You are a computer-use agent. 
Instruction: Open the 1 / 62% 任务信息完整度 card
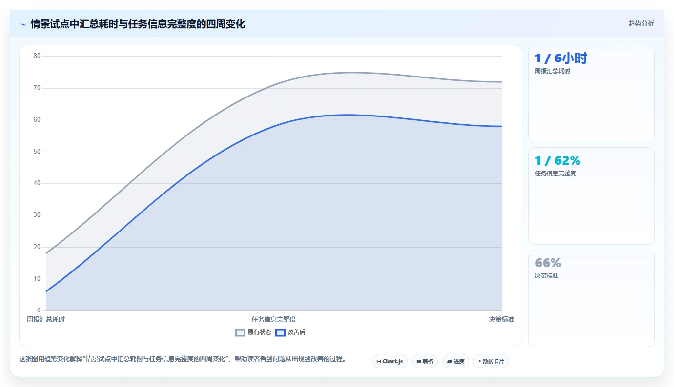click(x=592, y=196)
